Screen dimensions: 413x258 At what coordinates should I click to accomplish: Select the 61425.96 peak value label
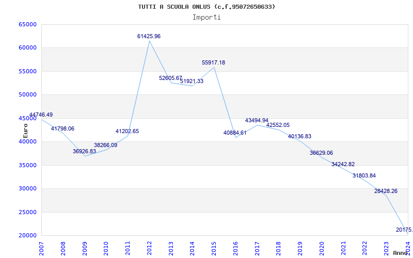(x=149, y=36)
